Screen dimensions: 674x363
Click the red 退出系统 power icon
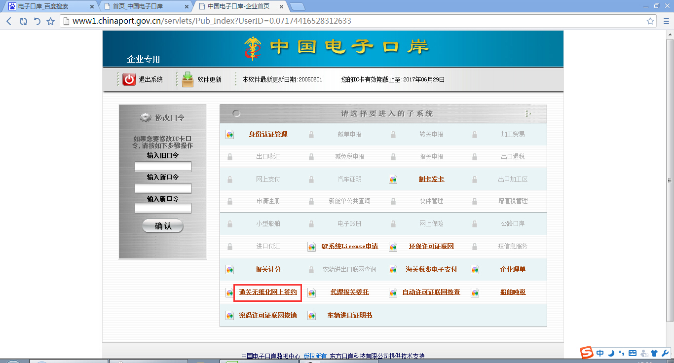coord(129,79)
